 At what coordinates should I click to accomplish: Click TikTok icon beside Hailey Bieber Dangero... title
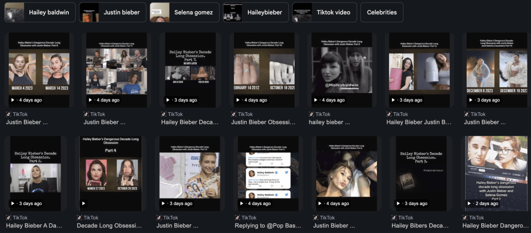(465, 218)
